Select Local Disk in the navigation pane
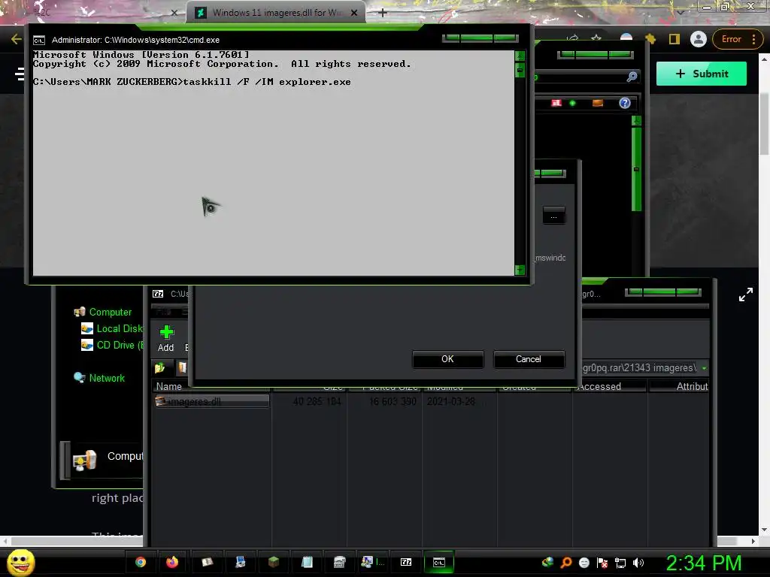 coord(111,329)
